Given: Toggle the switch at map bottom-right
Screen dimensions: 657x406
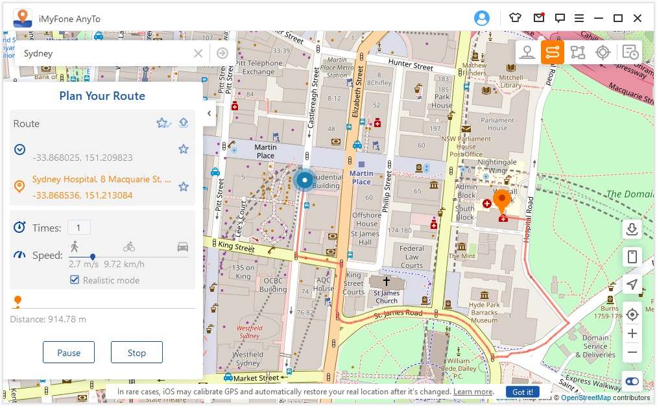Looking at the screenshot, I should tap(632, 381).
